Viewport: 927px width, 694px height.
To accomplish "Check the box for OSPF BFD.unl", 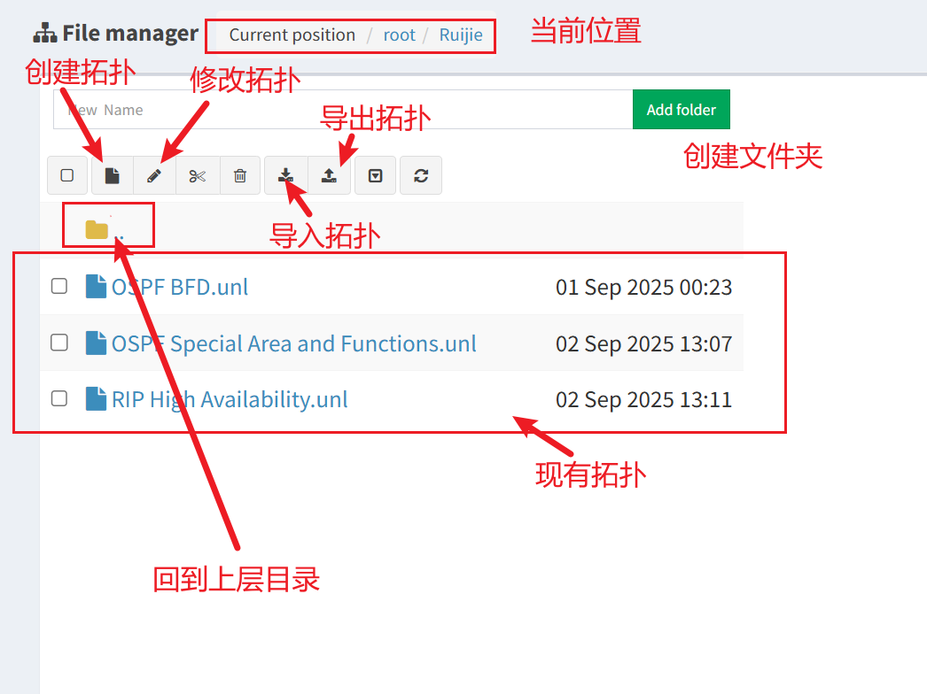I will (x=59, y=287).
